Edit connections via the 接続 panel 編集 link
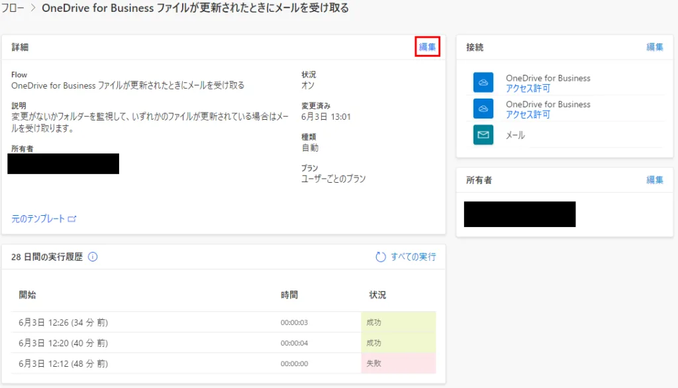Viewport: 678px width, 388px height. (x=654, y=46)
